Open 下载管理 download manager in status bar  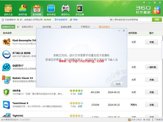pyautogui.click(x=157, y=120)
